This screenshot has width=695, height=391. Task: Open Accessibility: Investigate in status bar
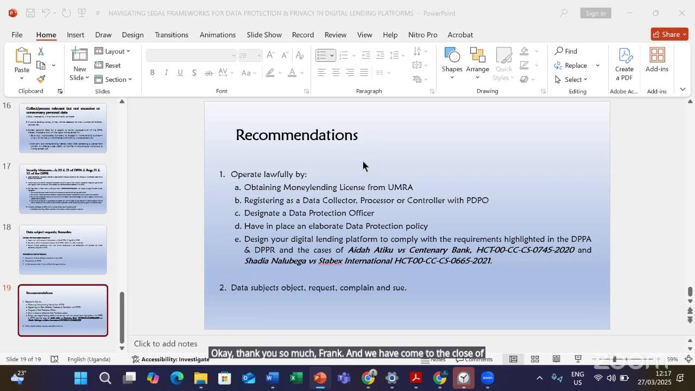coord(170,359)
